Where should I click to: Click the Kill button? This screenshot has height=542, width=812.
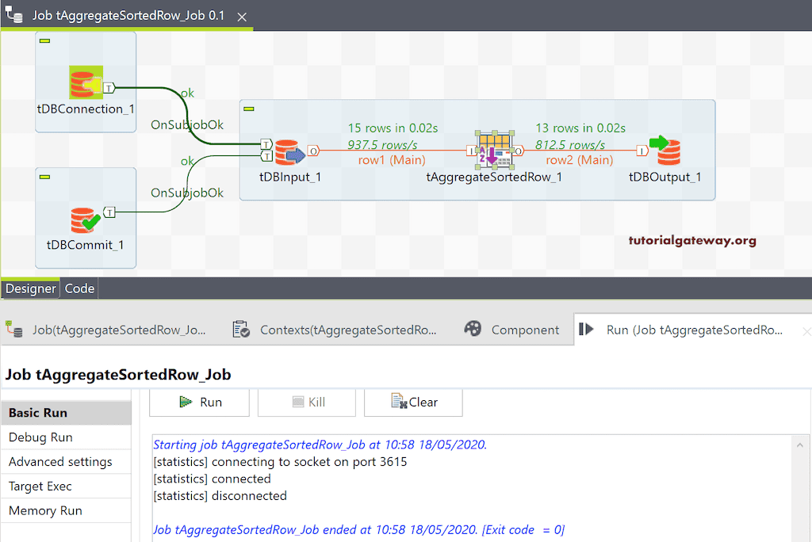[307, 402]
